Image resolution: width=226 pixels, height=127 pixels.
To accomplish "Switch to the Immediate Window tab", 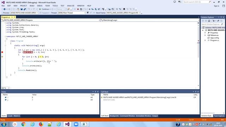I will [x=143, y=116].
